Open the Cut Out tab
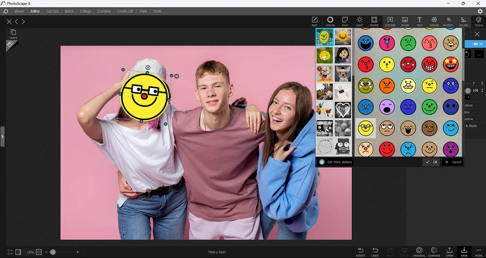 click(52, 11)
